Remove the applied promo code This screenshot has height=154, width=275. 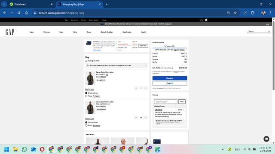coord(183,110)
